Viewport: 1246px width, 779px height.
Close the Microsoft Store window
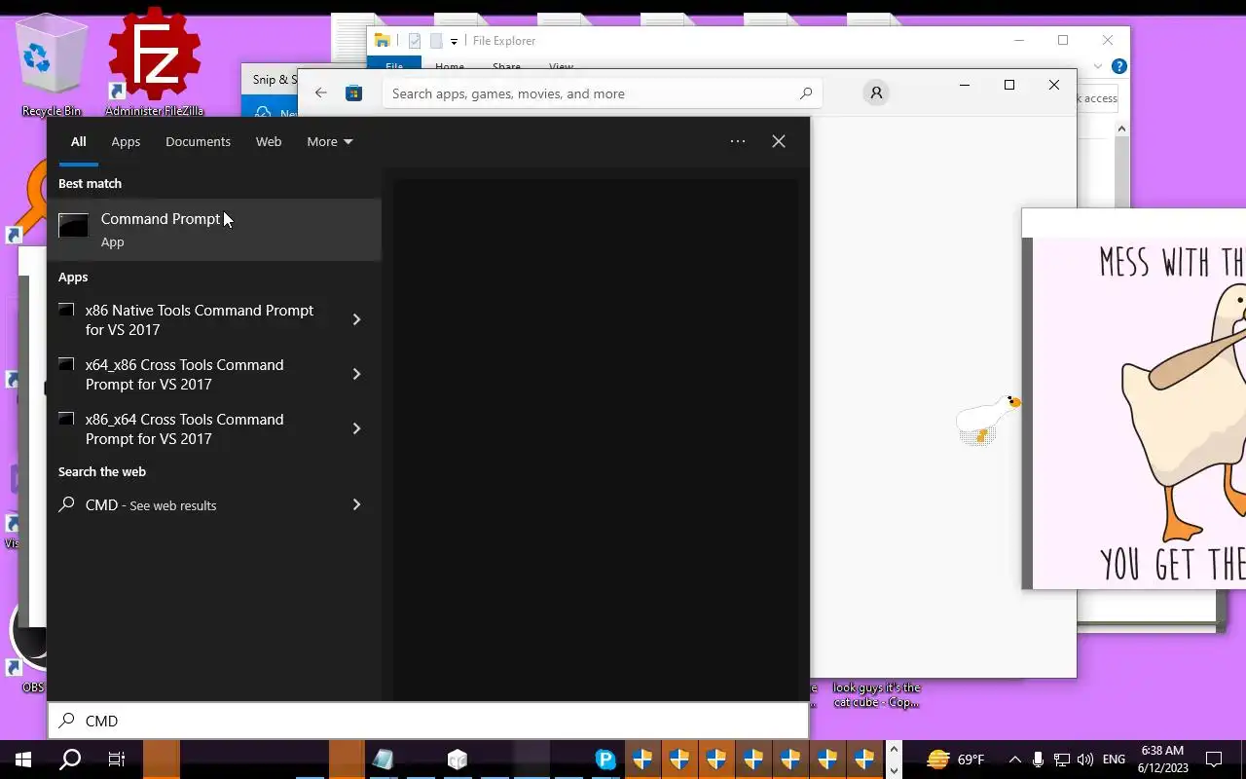click(1054, 85)
